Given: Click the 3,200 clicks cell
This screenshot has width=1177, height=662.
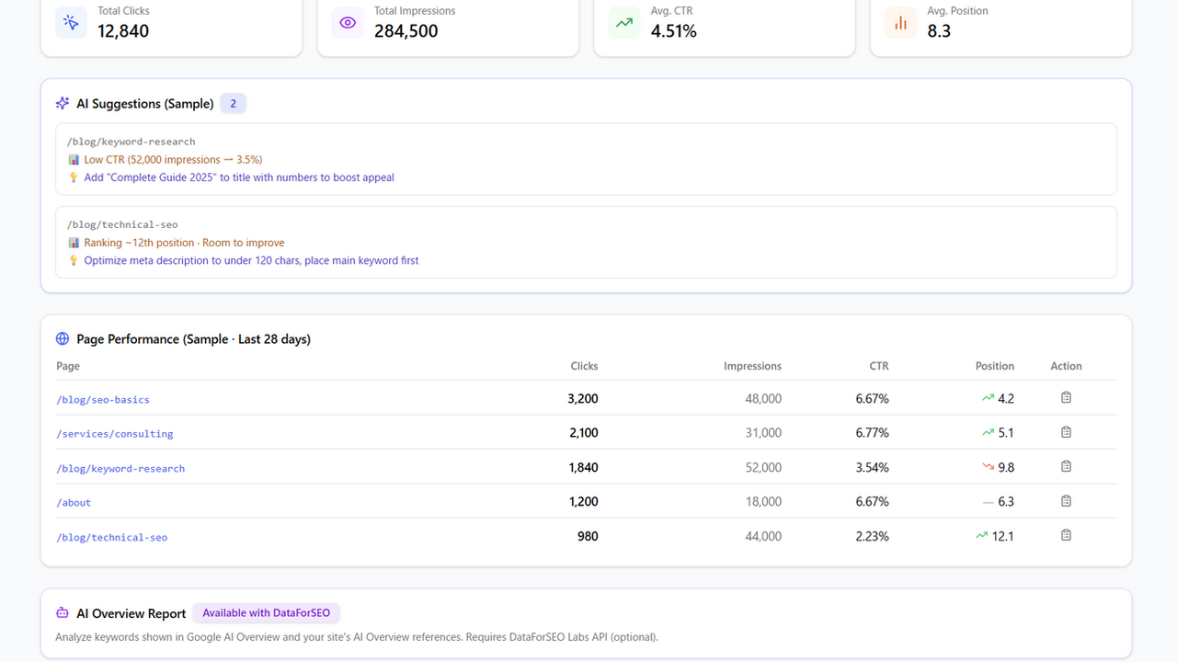Looking at the screenshot, I should (583, 398).
